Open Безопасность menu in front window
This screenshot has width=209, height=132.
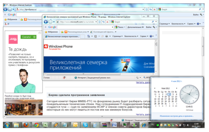pos(131,36)
